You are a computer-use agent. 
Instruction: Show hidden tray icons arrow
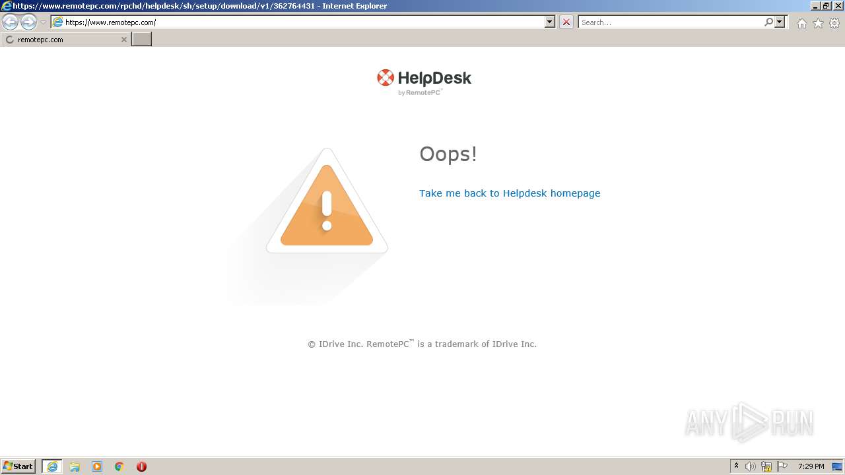(736, 466)
